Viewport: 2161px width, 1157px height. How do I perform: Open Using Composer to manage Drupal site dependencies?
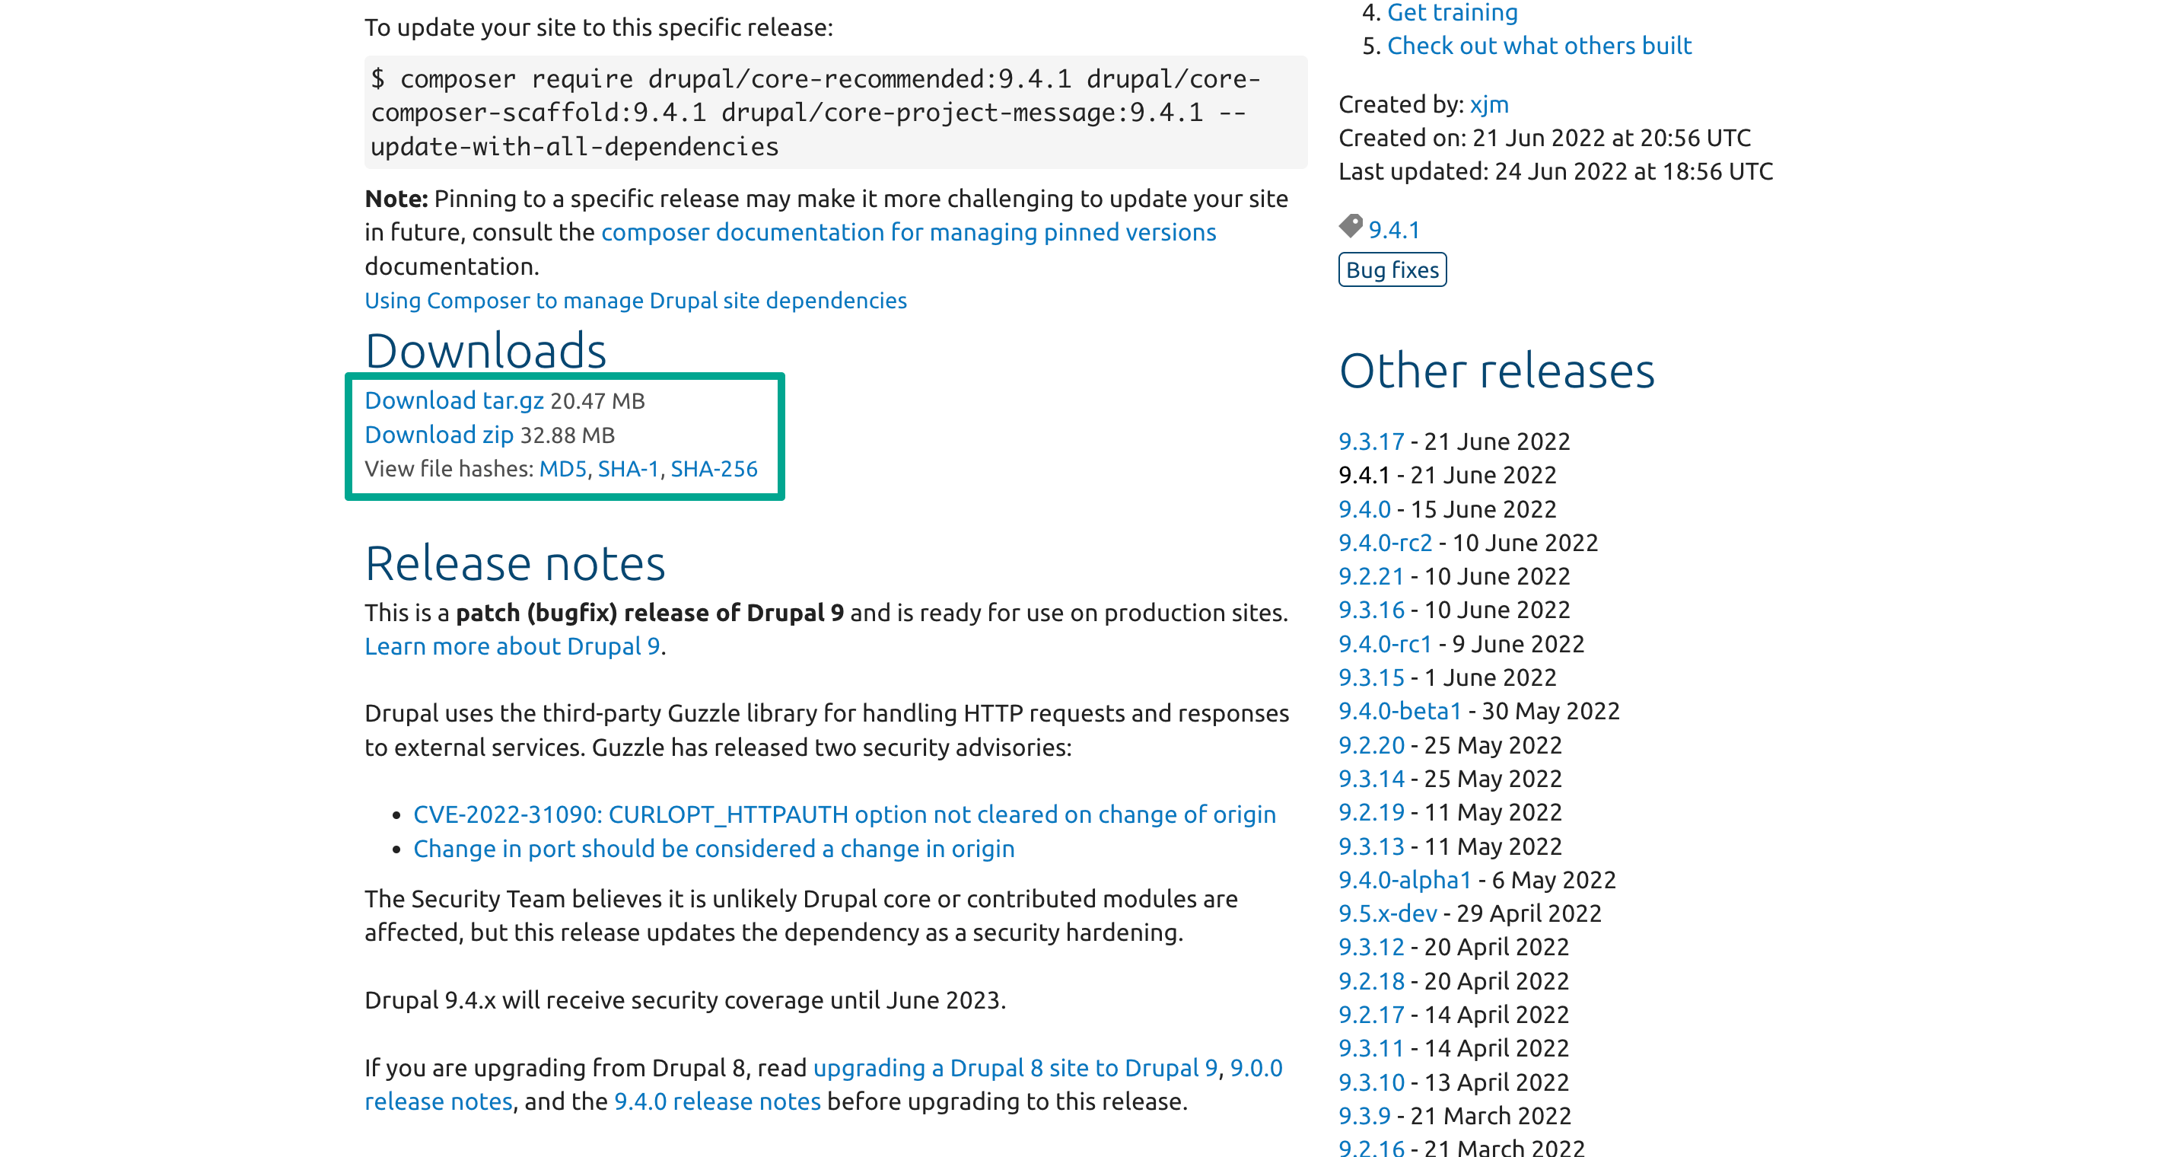click(636, 301)
